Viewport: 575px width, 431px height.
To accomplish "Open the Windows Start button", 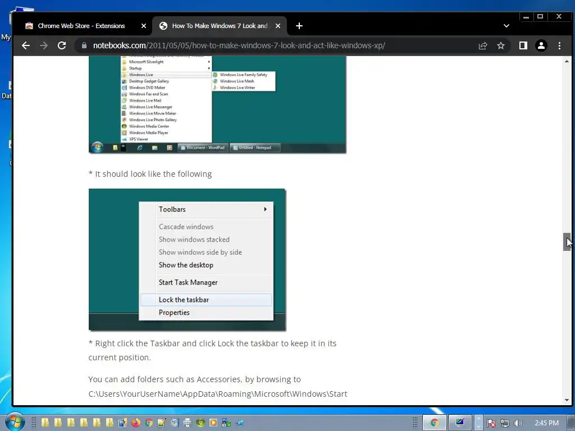I will pos(15,422).
